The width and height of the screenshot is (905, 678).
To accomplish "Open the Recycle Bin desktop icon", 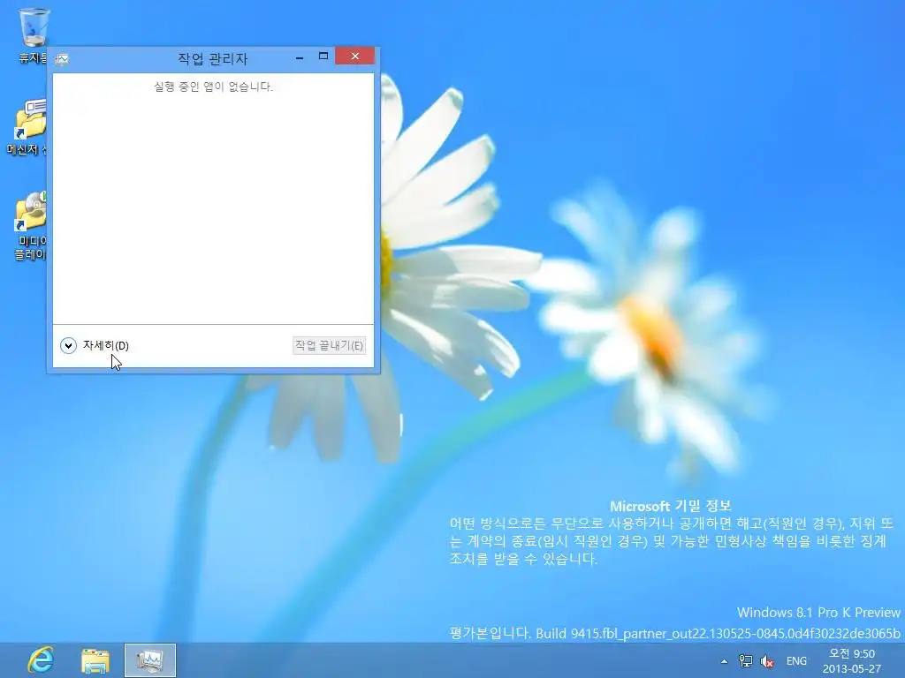I will [x=33, y=35].
